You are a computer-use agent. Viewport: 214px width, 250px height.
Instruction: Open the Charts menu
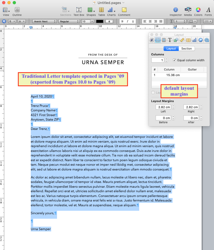pos(111,12)
